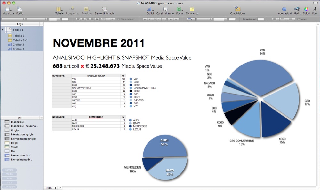Enable the Disposizione checkbox
The height and width of the screenshot is (190, 320).
119,19
